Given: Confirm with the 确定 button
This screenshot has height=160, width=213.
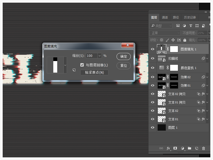Looking at the screenshot, I should (x=124, y=56).
